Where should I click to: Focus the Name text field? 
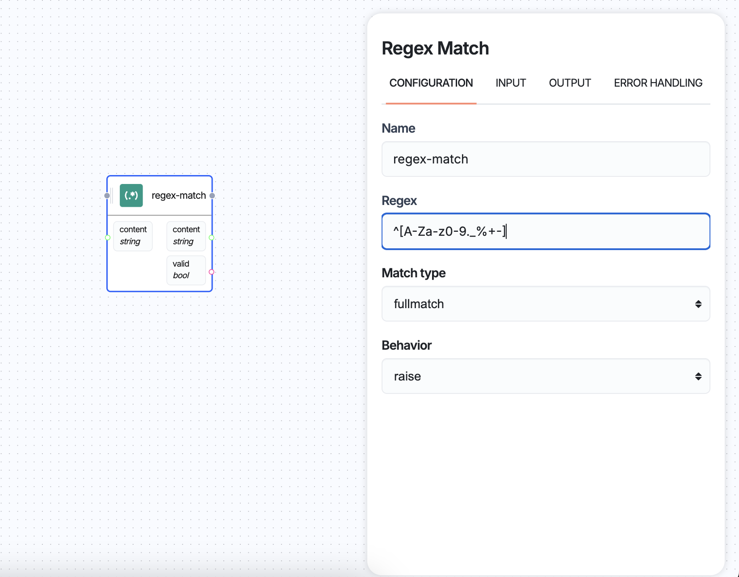546,159
